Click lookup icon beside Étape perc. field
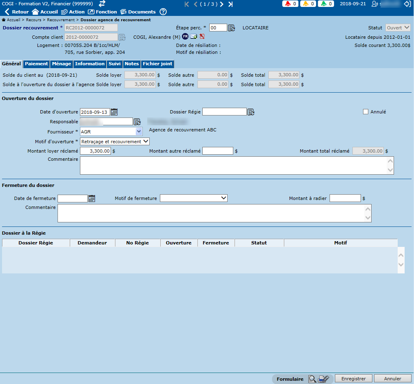This screenshot has width=414, height=384. 231,28
